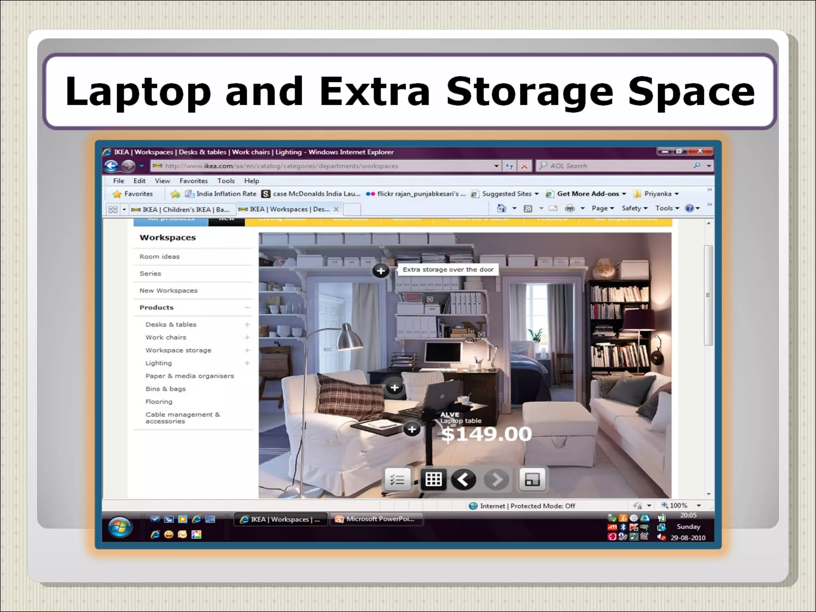The width and height of the screenshot is (816, 612).
Task: Open the Page dropdown menu
Action: pos(602,208)
